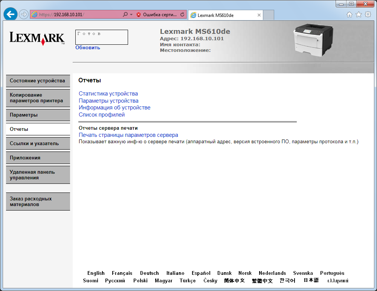Switch language to 简体中文

[234, 281]
